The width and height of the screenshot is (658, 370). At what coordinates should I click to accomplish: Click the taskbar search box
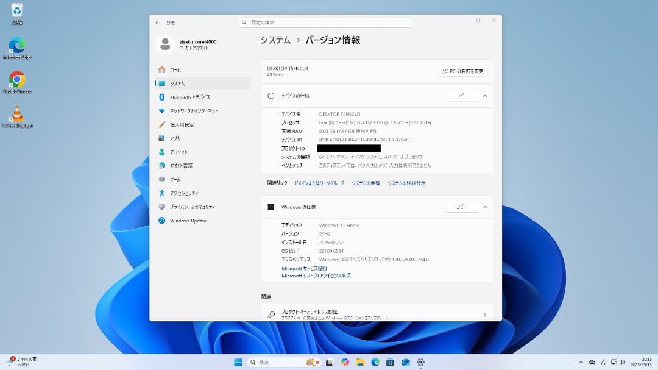284,362
